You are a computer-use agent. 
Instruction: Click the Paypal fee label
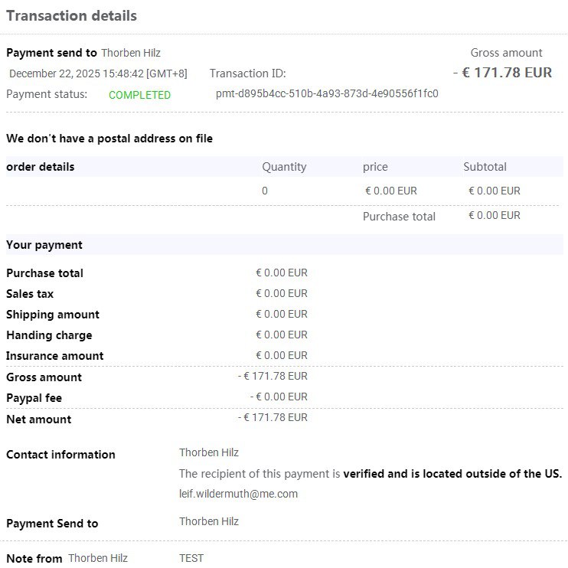click(x=34, y=398)
